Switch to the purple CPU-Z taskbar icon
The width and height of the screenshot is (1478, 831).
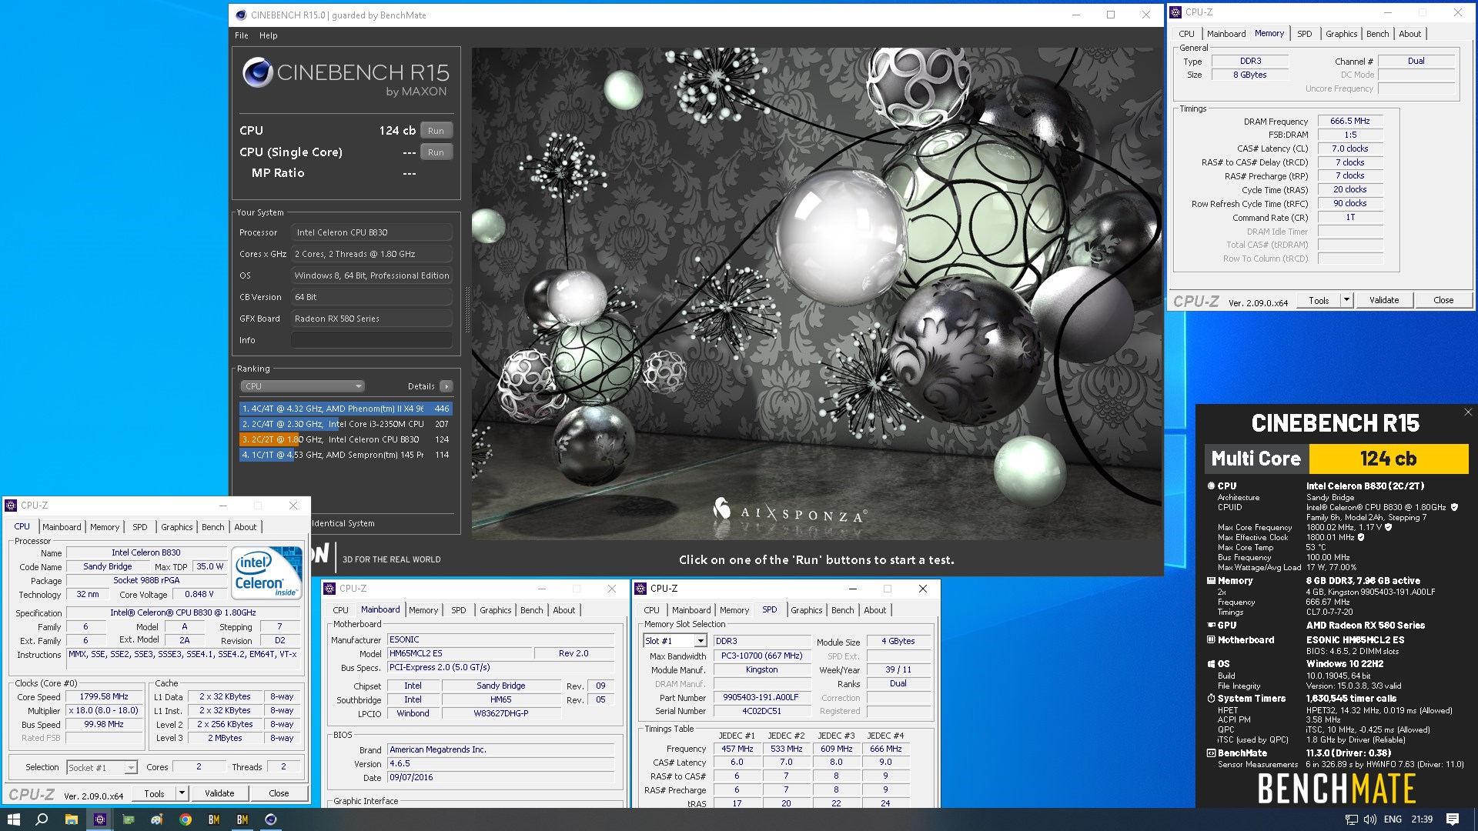(x=99, y=819)
